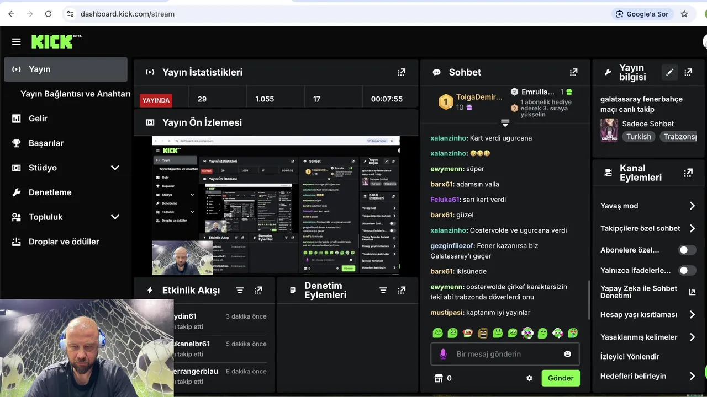707x397 pixels.
Task: Open Takipçilere özel sohbet options chevron
Action: (x=692, y=228)
